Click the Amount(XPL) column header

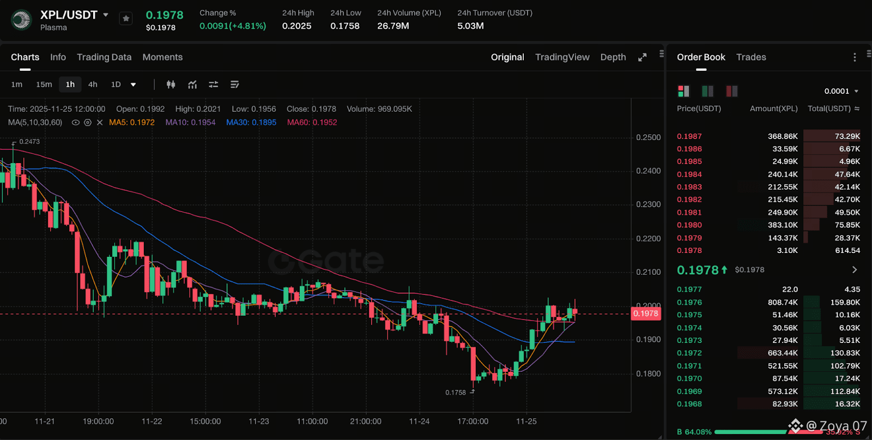[773, 109]
